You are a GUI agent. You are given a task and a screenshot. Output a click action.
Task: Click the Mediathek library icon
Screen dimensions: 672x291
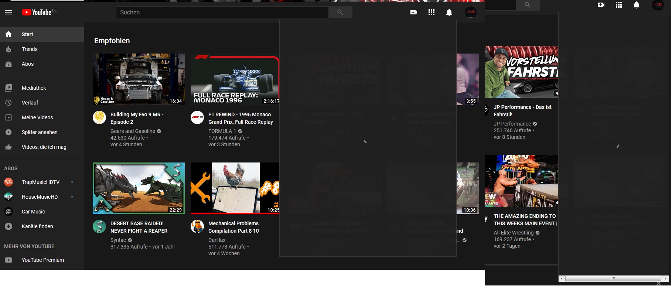8,88
